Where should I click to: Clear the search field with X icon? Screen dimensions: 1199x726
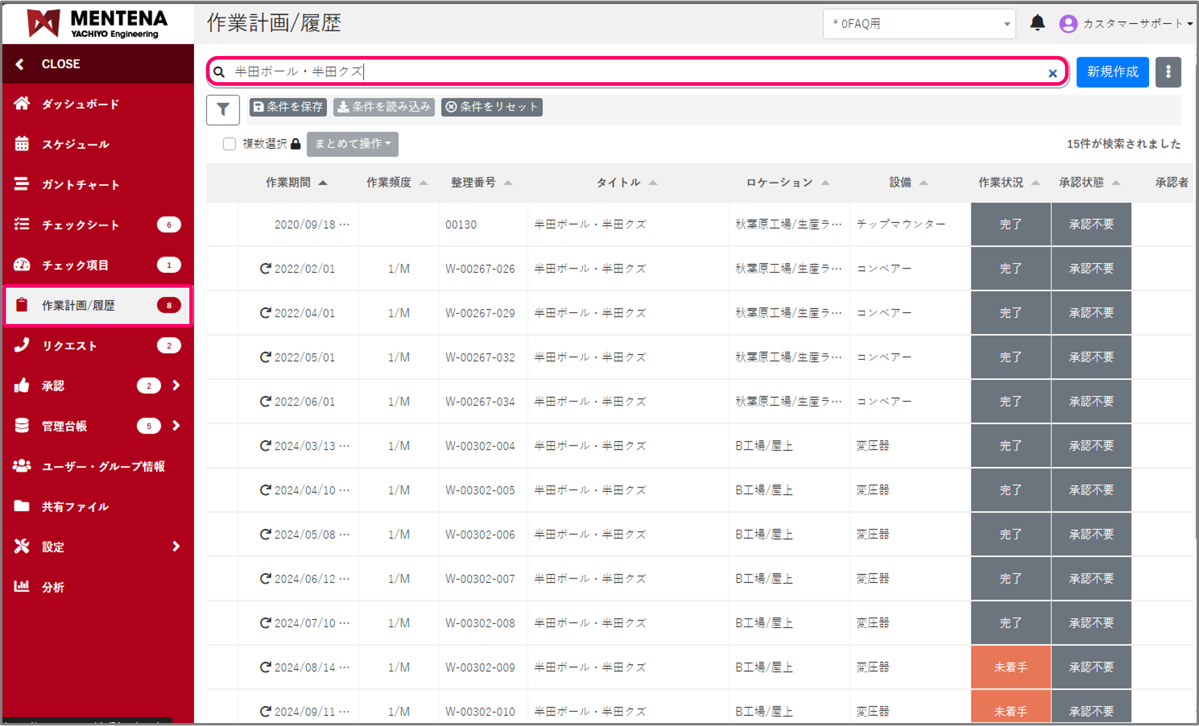pyautogui.click(x=1052, y=73)
